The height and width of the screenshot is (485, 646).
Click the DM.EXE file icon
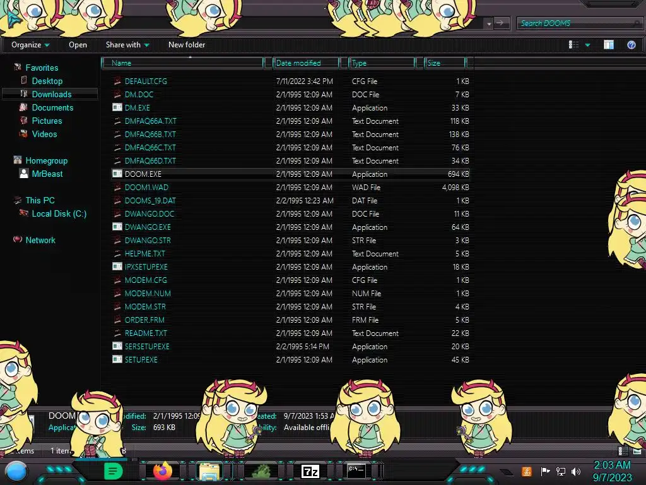click(x=117, y=107)
